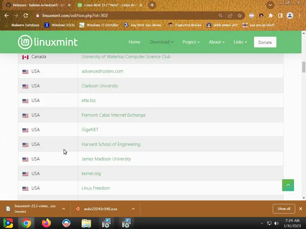The height and width of the screenshot is (229, 306).
Task: Click the address bar search (zoom) icon
Action: pyautogui.click(x=220, y=16)
